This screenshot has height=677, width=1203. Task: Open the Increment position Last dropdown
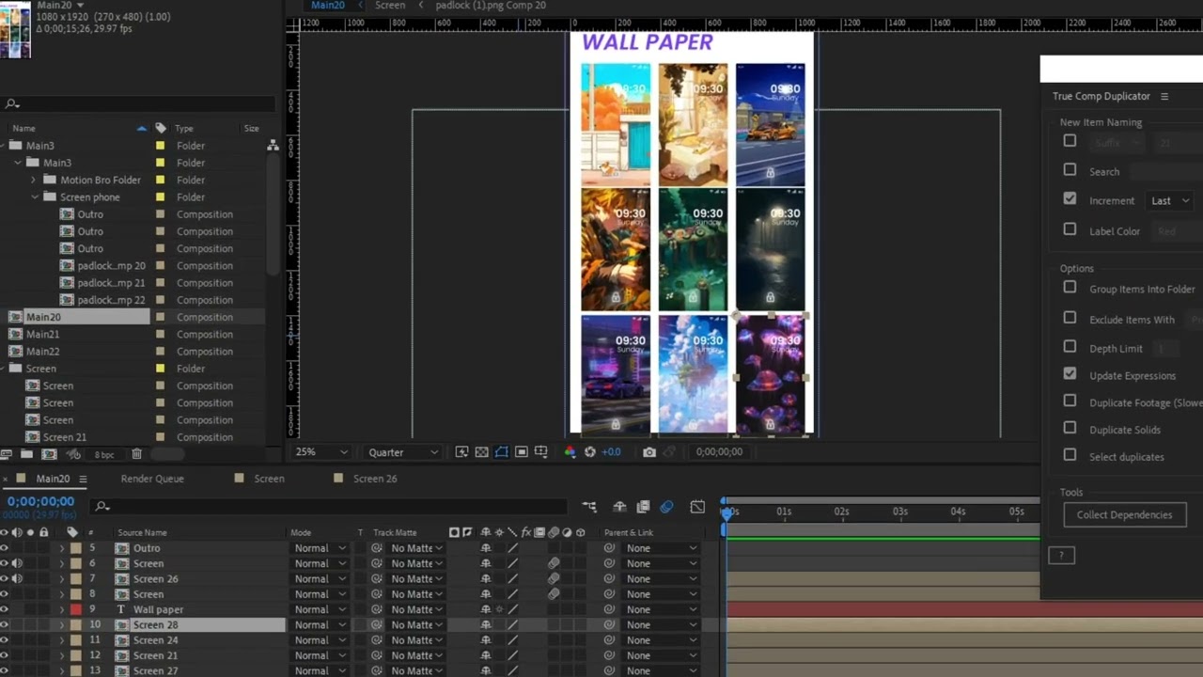click(x=1169, y=200)
